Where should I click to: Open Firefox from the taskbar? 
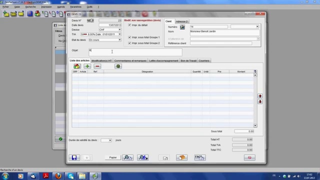point(58,176)
